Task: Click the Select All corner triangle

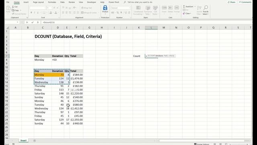Action: coord(7,28)
